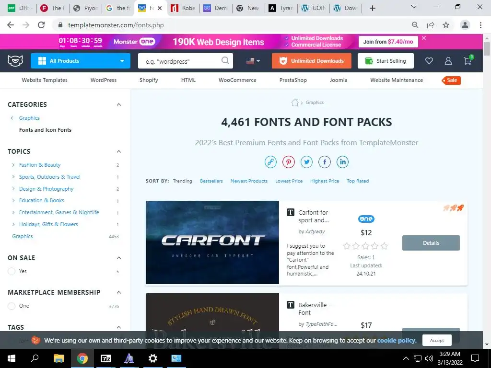Click the orange Sale tag
The image size is (491, 368).
(451, 80)
